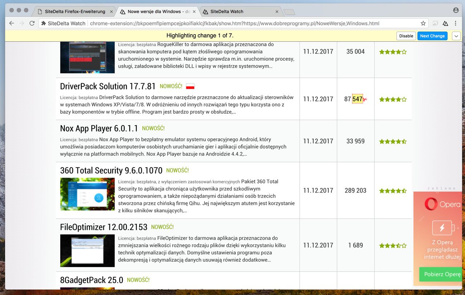Click the download count 289 203

pos(356,190)
